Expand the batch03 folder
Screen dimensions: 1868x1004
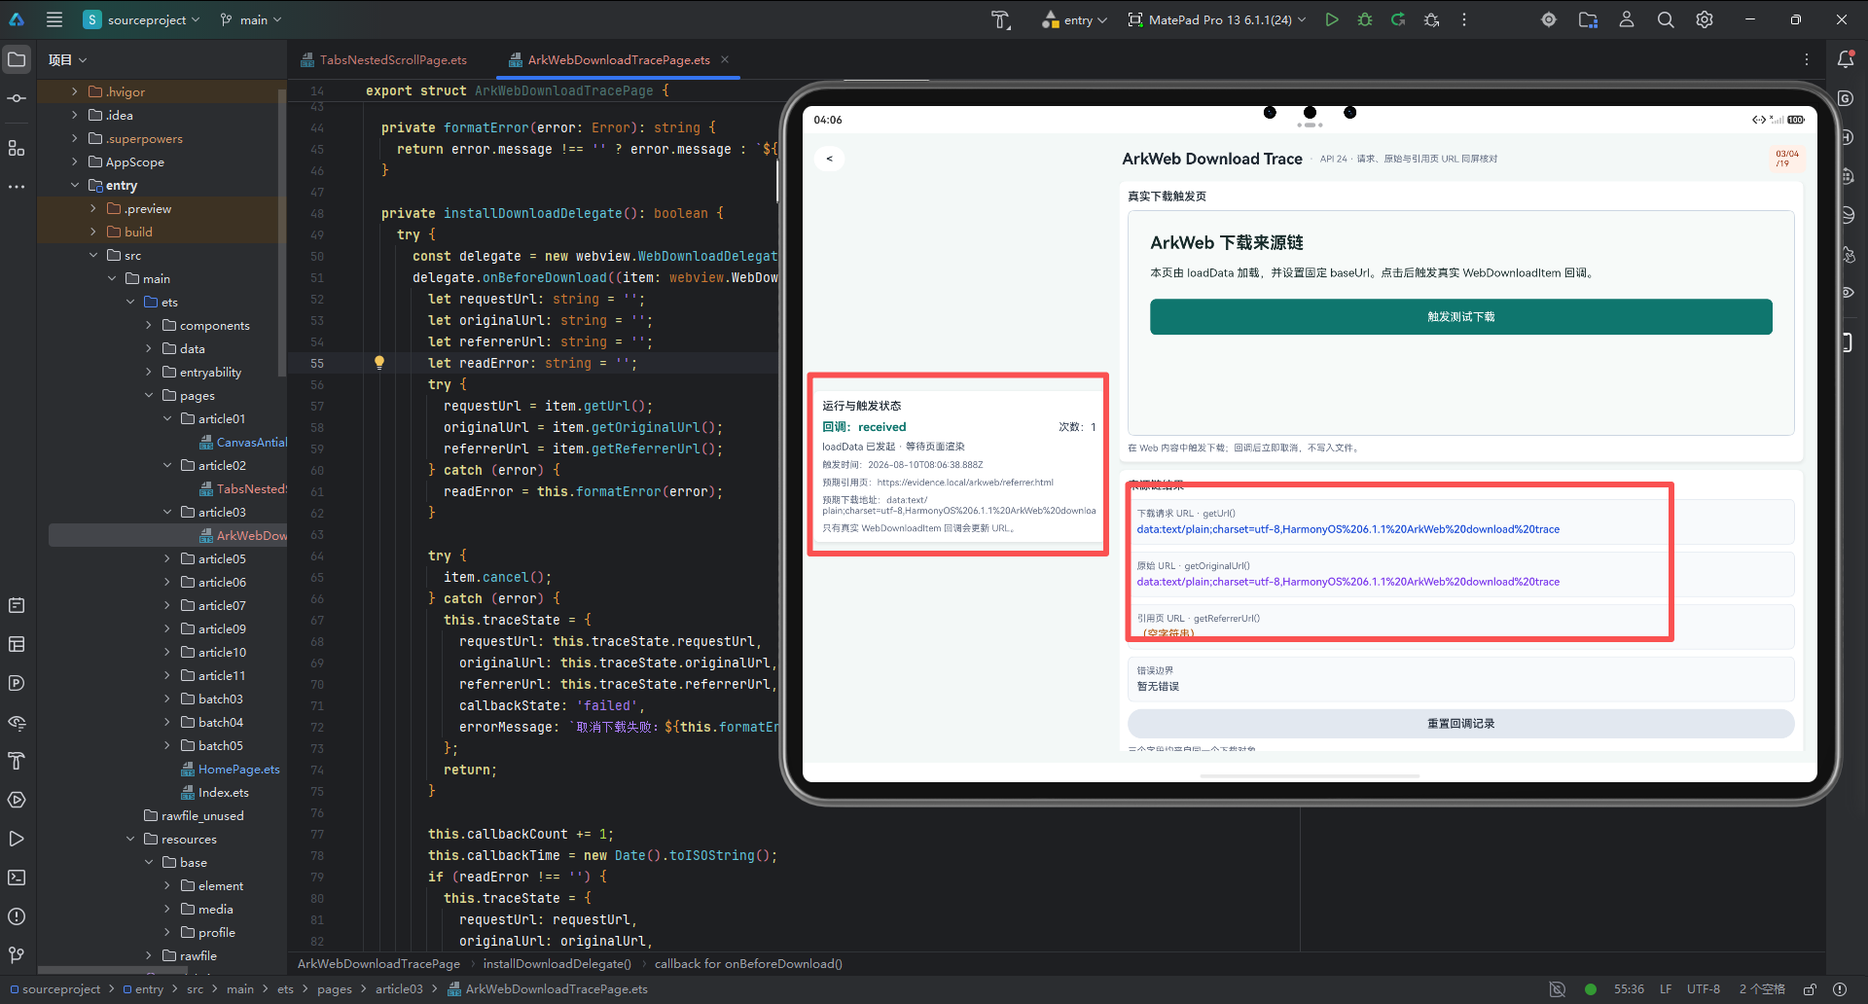coord(167,699)
